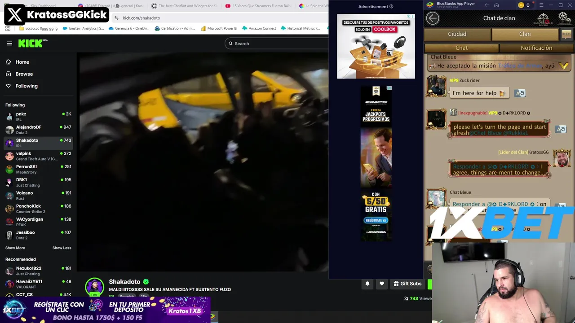Switch to Spin the Wheel tab
Image resolution: width=575 pixels, height=323 pixels.
pos(313,6)
